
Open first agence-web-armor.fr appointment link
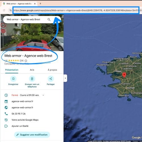(x=22, y=101)
